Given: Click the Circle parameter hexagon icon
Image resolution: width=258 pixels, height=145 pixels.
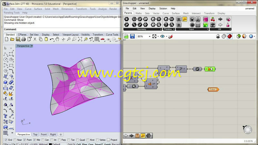Looking at the screenshot, I should 134,19.
